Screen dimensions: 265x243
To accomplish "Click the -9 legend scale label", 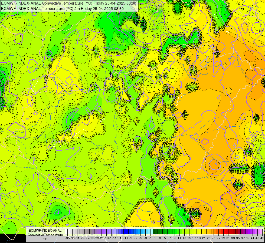I will (x=131, y=238).
